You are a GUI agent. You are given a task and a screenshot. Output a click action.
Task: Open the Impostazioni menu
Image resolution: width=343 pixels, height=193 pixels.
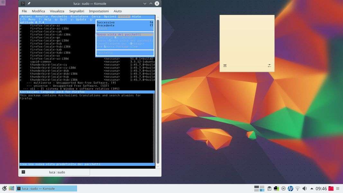pyautogui.click(x=99, y=11)
